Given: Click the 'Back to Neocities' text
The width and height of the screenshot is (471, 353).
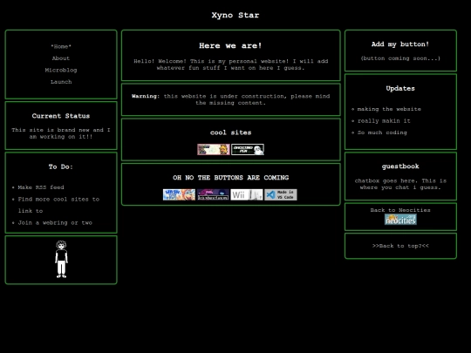Looking at the screenshot, I should pos(400,210).
